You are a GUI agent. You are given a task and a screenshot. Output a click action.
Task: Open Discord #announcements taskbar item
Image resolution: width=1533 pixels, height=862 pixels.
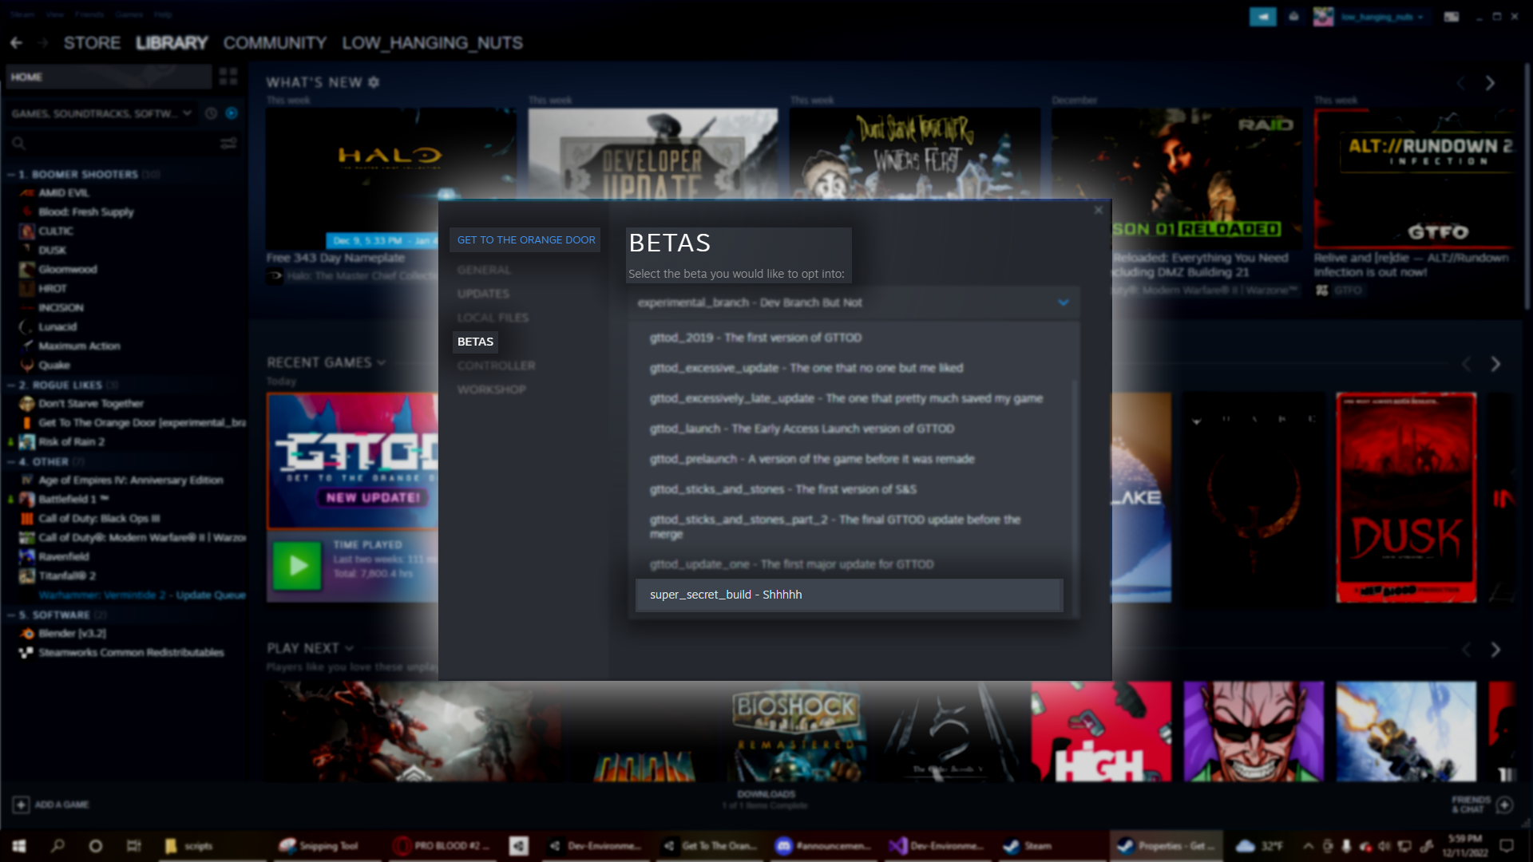tap(823, 846)
